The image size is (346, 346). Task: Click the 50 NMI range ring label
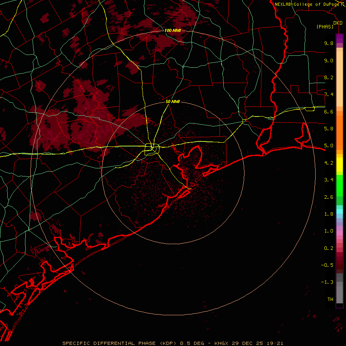173,101
